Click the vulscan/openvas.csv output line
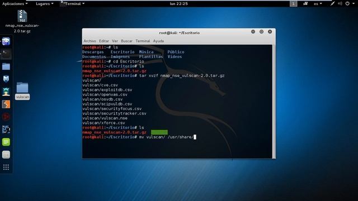358x201 pixels. tap(105, 94)
